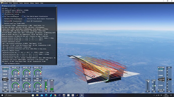The width and height of the screenshot is (174, 97).
Task: Tick Show CFD Measure points checkbox
Action: (x=3, y=63)
